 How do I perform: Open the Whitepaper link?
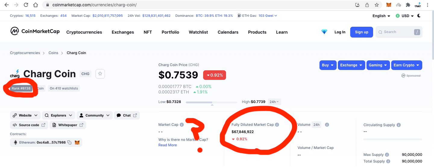tap(68, 125)
